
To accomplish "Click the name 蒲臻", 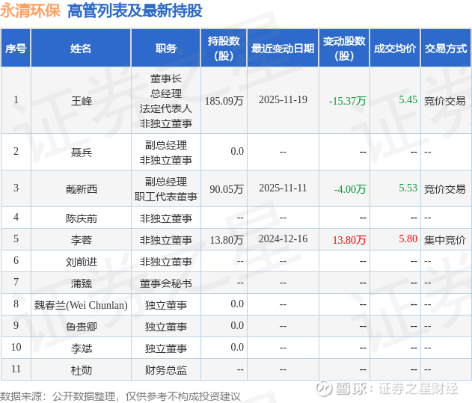I will click(x=82, y=283).
